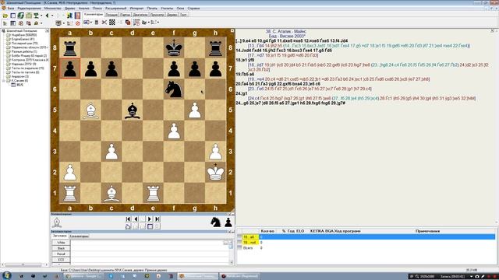Switch to the Дерево tab in the toolbar

(172, 15)
